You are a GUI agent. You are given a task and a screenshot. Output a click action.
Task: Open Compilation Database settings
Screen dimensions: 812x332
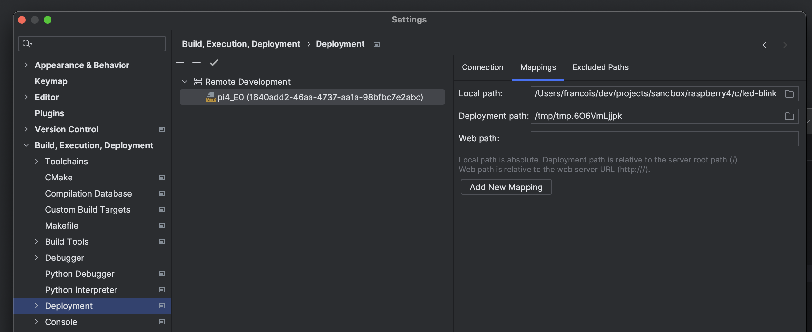point(88,193)
